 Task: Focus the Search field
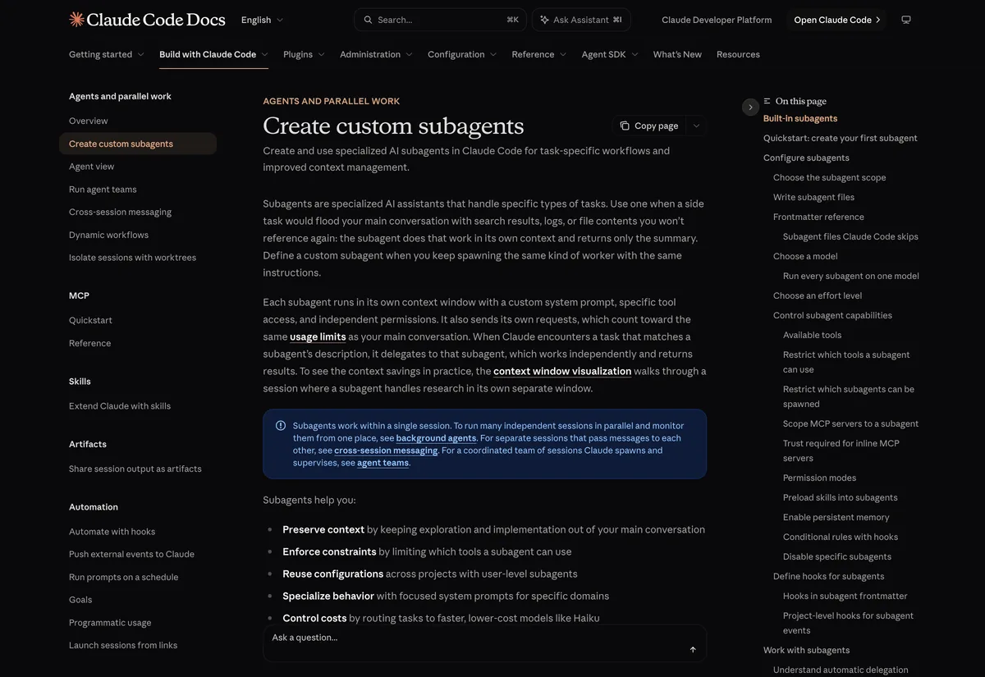tap(440, 20)
